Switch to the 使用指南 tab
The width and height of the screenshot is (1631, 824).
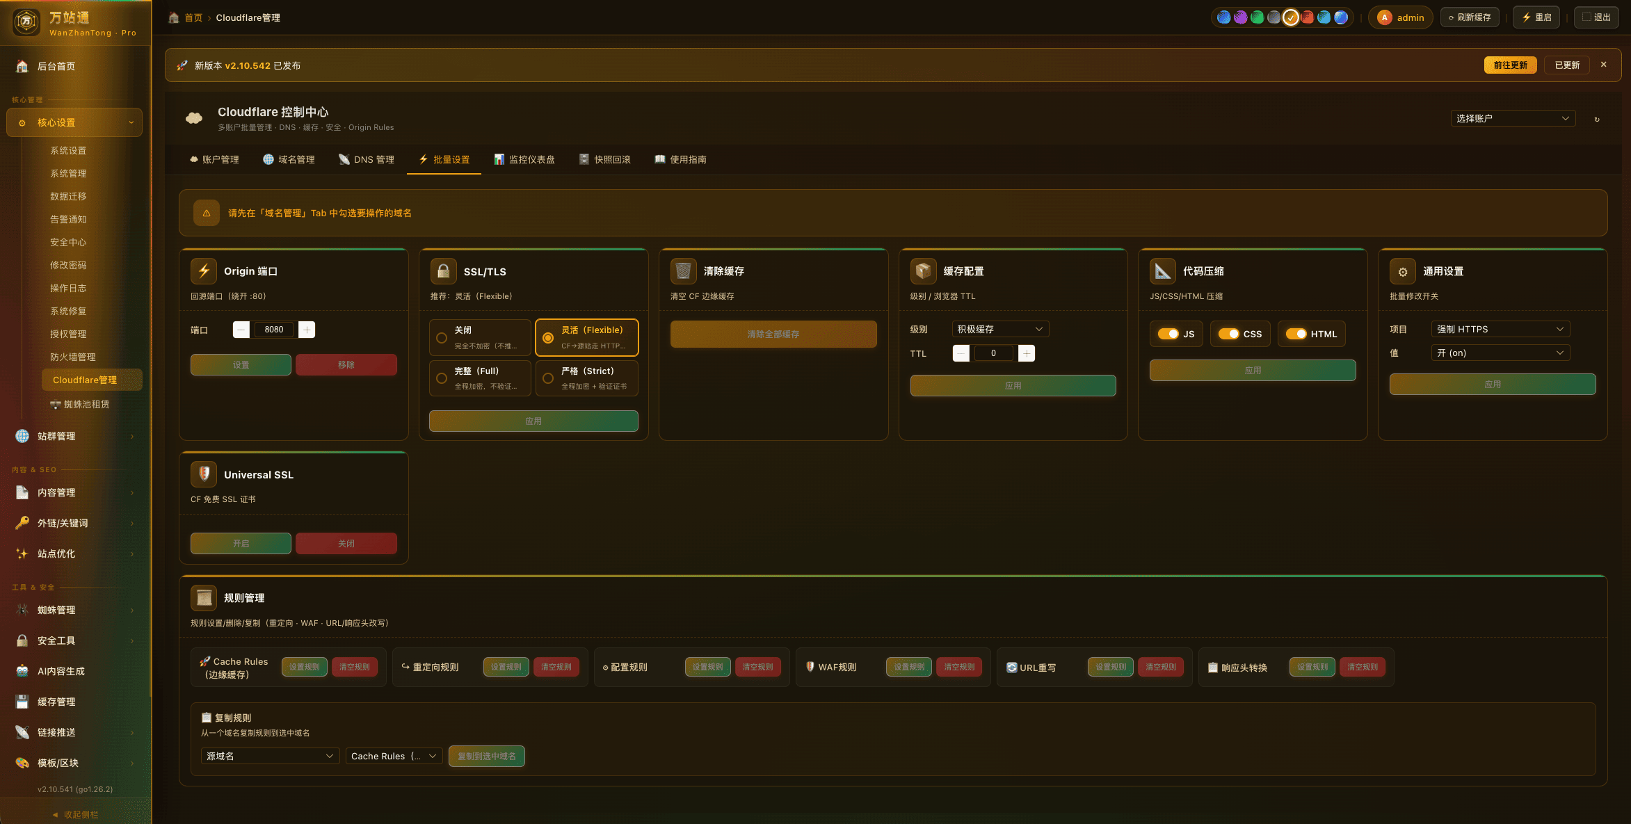point(680,159)
